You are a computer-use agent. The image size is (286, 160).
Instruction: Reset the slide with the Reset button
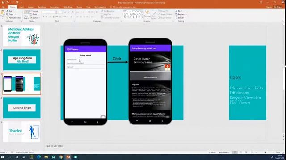tap(34, 14)
